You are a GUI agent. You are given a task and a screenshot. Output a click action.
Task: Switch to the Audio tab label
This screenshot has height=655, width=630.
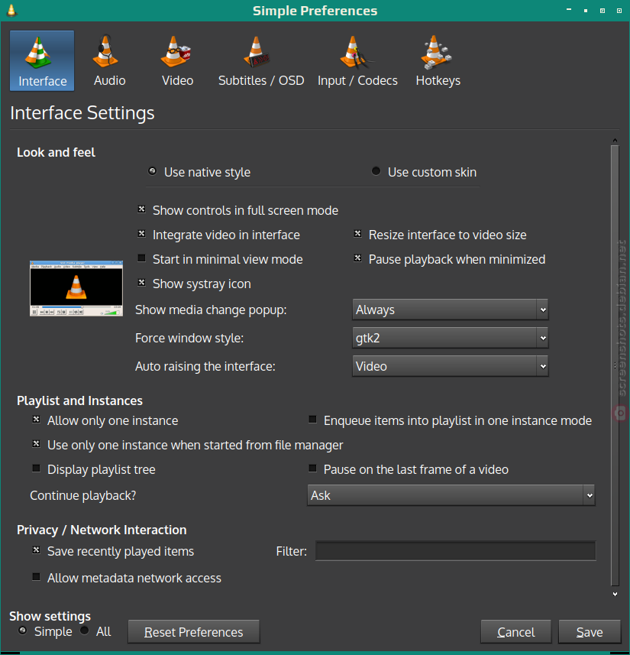[x=109, y=80]
